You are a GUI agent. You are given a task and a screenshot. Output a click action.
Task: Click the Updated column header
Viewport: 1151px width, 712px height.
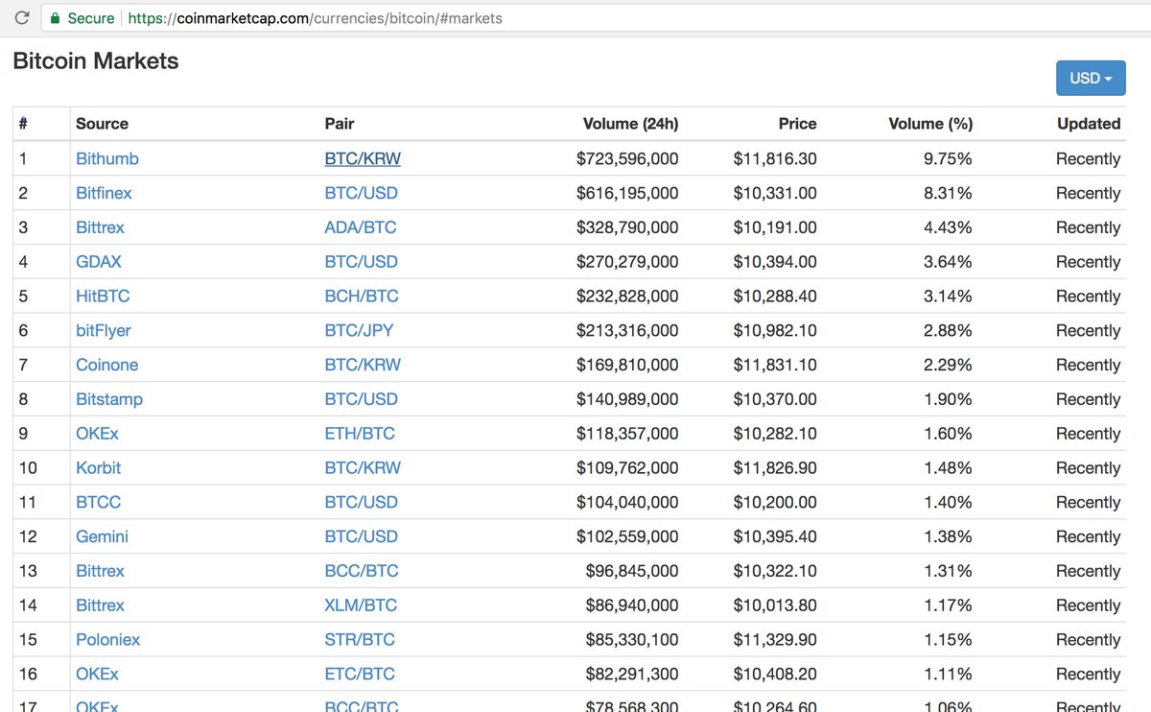pyautogui.click(x=1089, y=124)
